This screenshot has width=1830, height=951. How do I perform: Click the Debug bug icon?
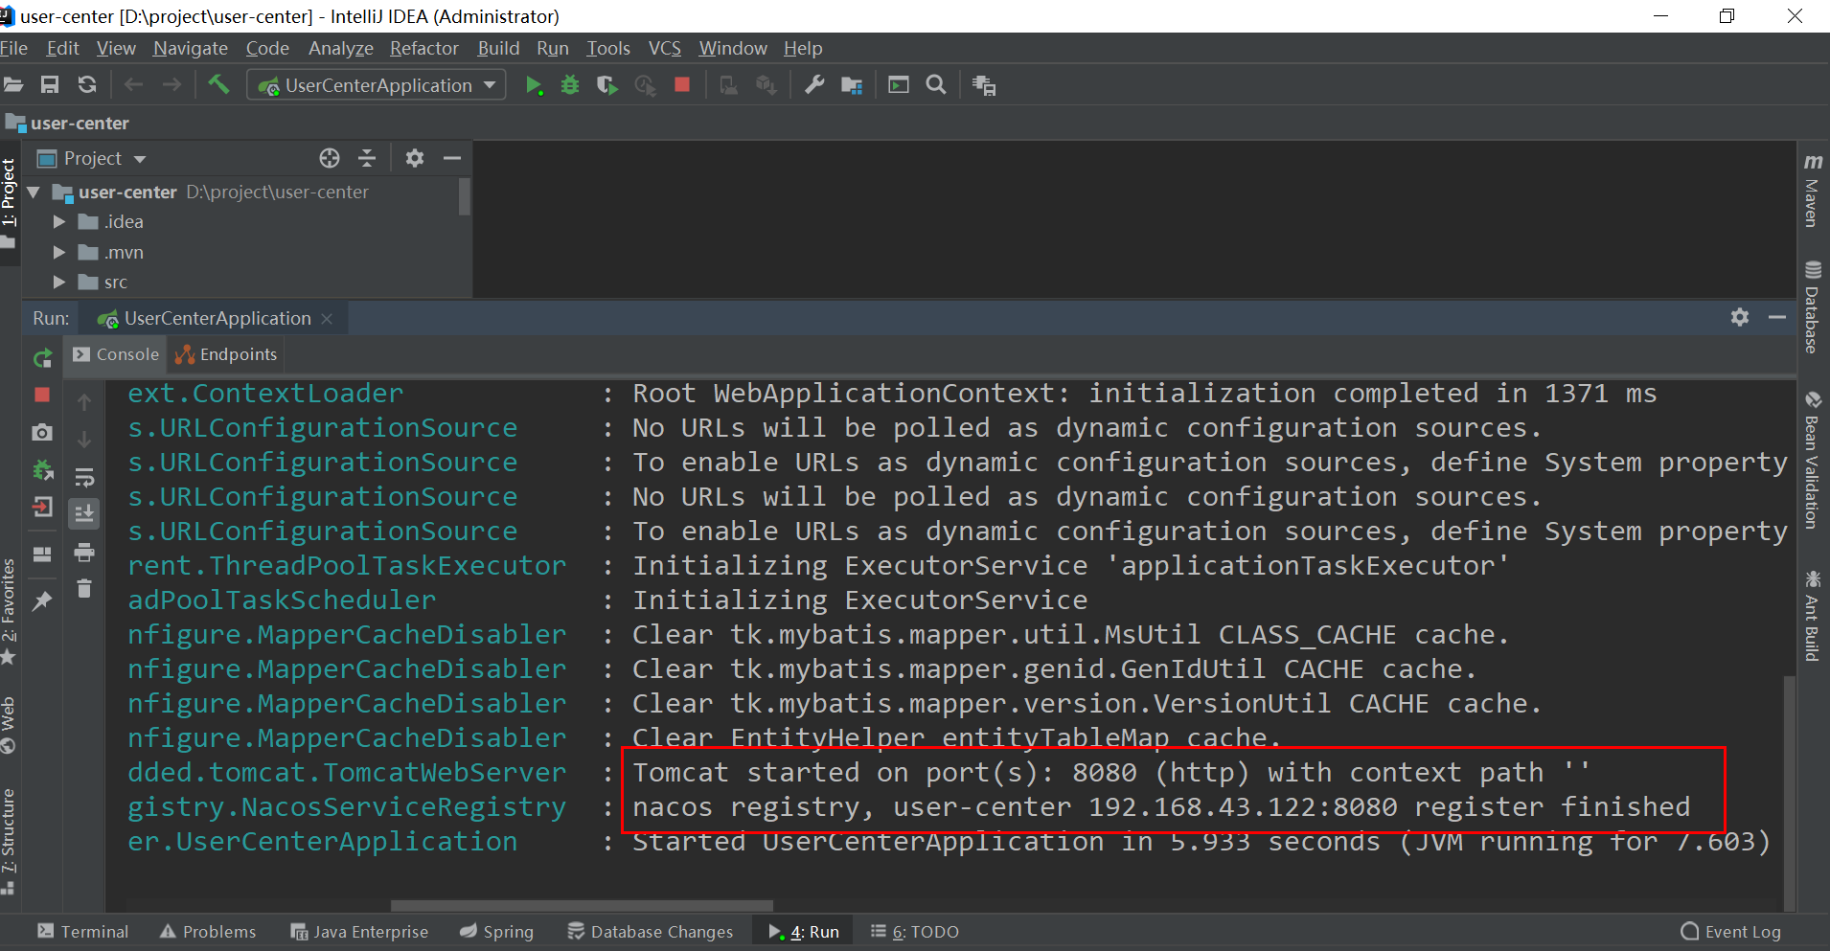point(570,85)
